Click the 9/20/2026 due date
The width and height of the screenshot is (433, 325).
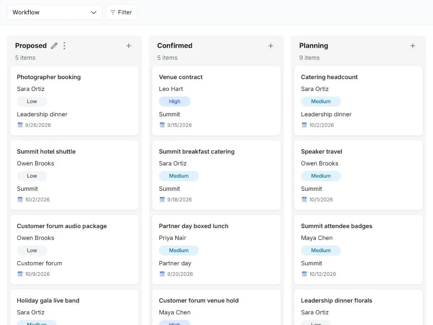(180, 274)
